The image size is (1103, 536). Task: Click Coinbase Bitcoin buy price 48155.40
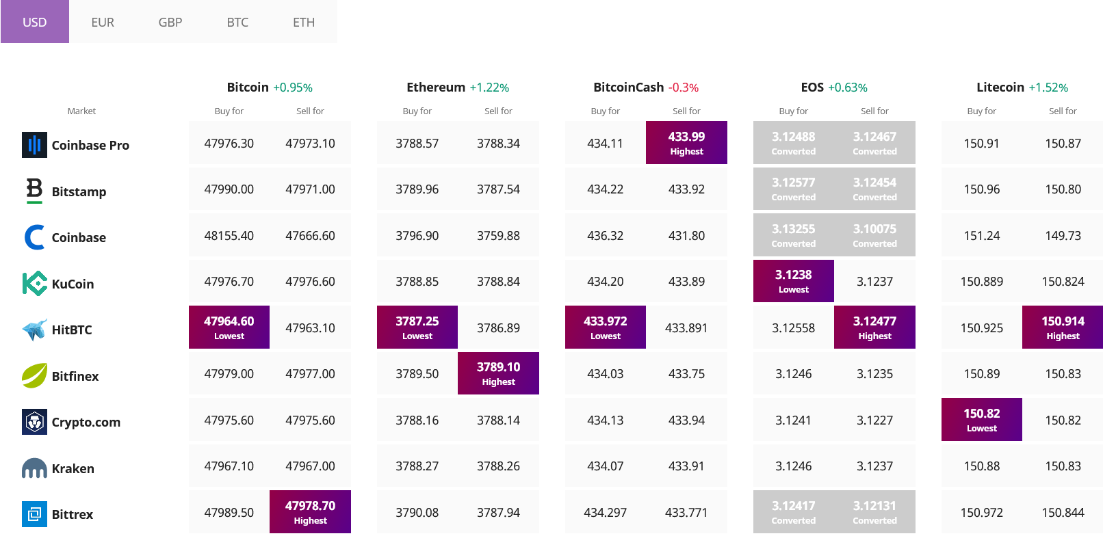[x=229, y=235]
